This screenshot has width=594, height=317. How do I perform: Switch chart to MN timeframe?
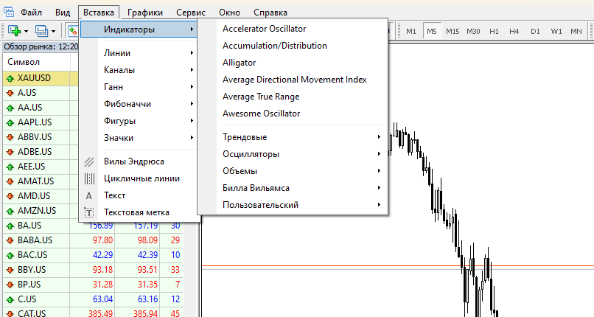click(x=576, y=32)
